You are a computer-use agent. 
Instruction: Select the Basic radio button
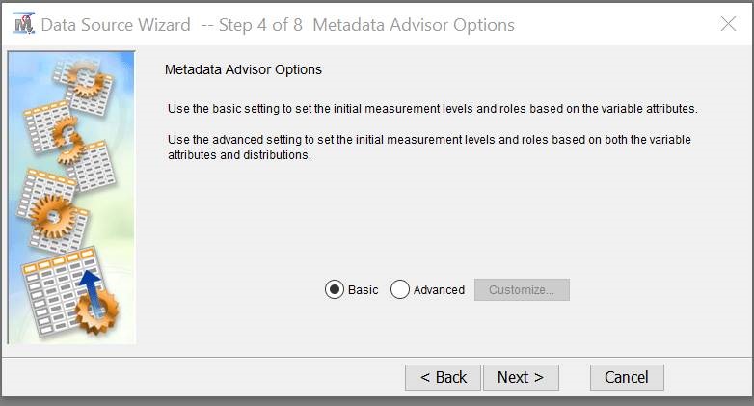pyautogui.click(x=335, y=290)
